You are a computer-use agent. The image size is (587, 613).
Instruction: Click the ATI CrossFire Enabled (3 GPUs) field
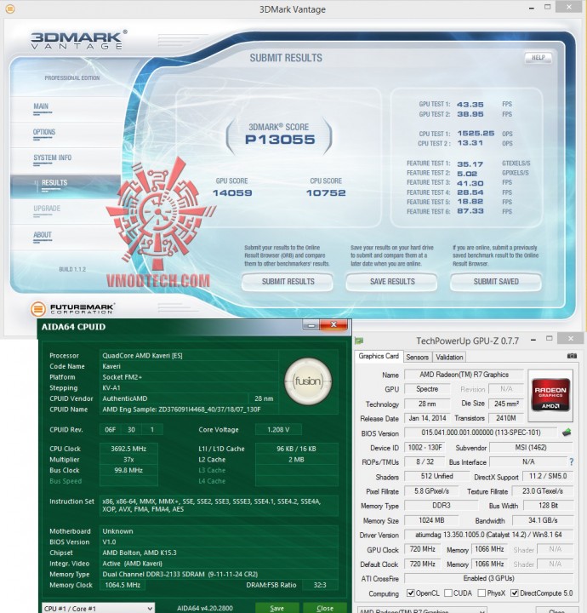[488, 578]
